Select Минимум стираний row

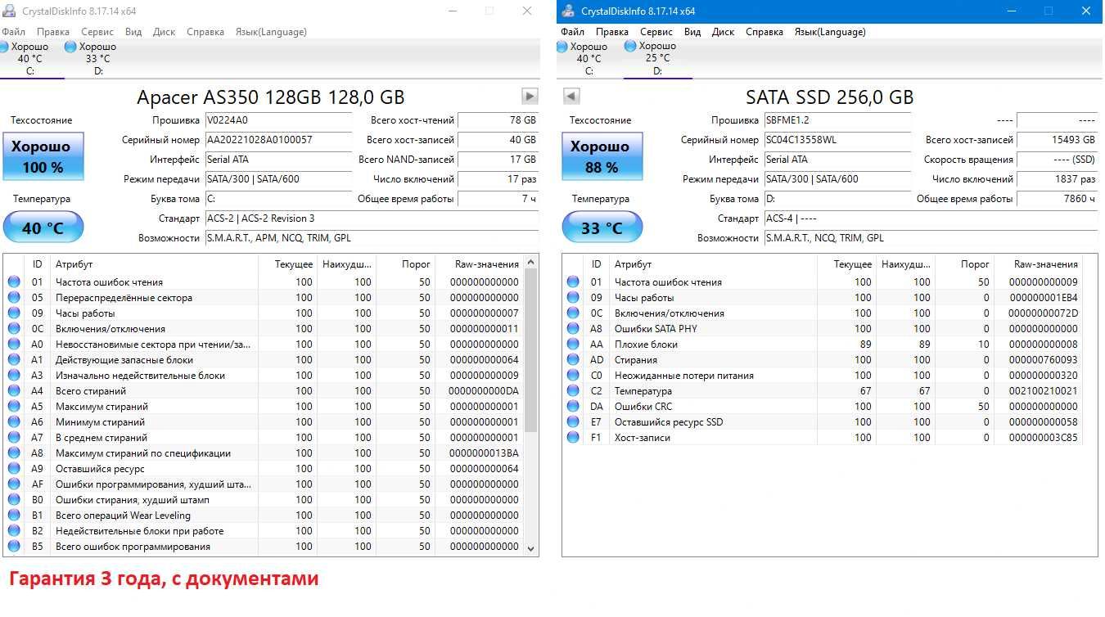click(x=264, y=422)
